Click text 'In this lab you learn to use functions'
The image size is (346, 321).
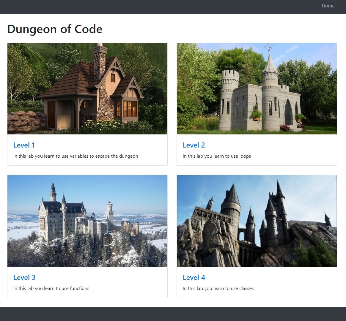(51, 289)
